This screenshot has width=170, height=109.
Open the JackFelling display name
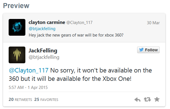pos(43,51)
